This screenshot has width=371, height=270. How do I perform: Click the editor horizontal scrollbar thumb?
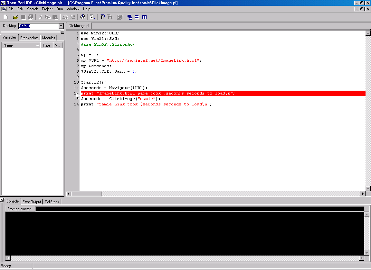pos(86,194)
